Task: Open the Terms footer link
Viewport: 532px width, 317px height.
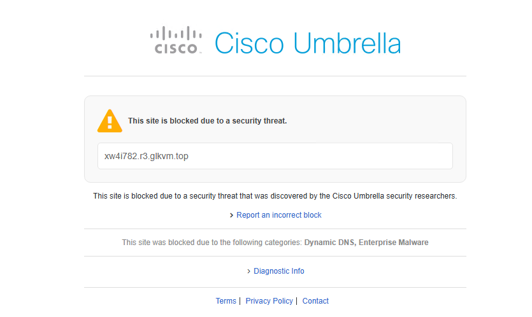Action: click(226, 301)
